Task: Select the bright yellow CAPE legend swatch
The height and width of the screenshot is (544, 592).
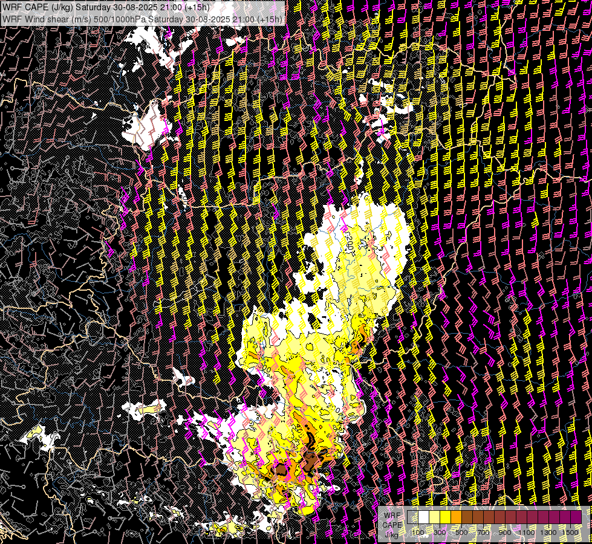Action: tap(446, 517)
